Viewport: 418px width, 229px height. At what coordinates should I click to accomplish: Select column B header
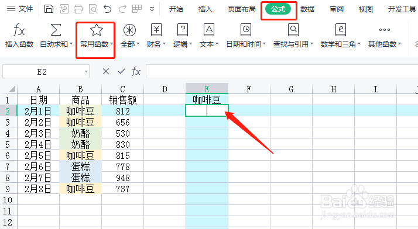click(81, 89)
